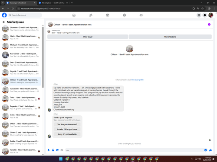
Task: Click the browser back arrow
Action: click(3, 9)
